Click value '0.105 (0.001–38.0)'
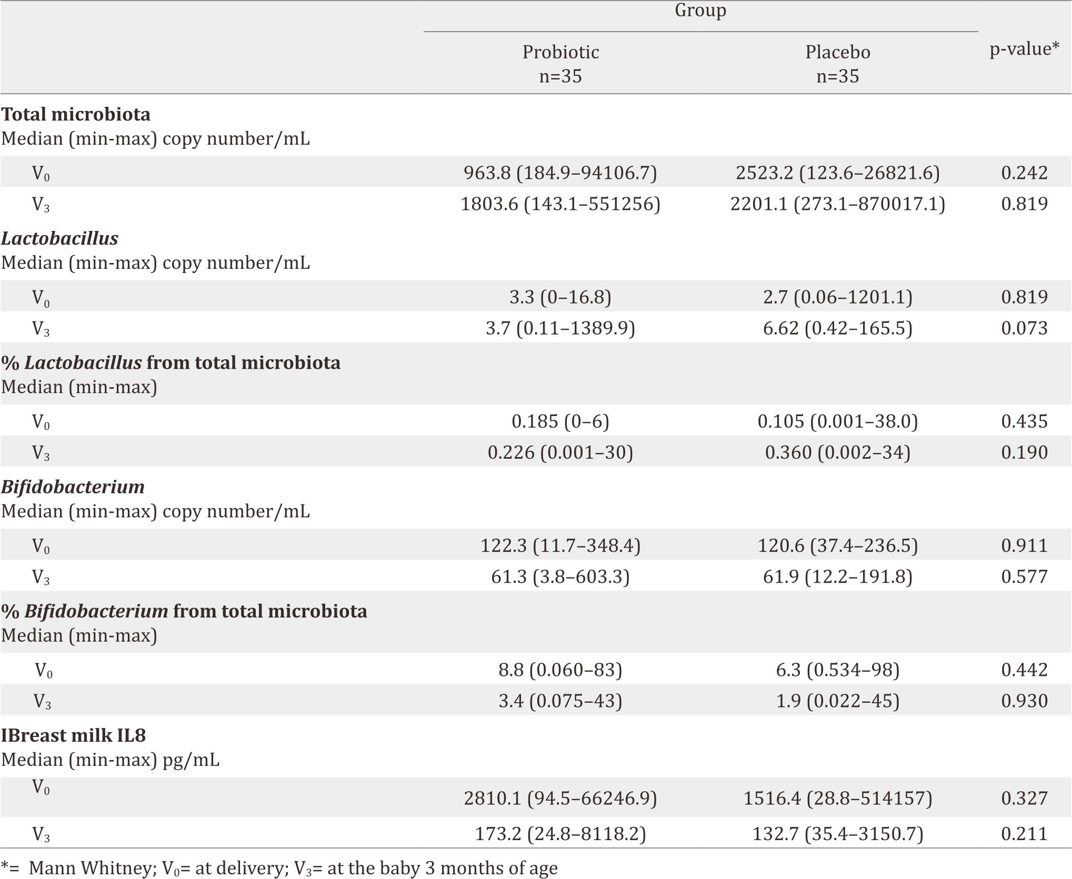Viewport: 1072px width, 879px height. (x=838, y=421)
